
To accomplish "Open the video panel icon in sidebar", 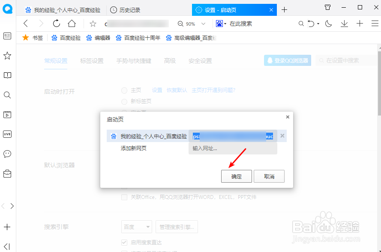I will [x=7, y=114].
